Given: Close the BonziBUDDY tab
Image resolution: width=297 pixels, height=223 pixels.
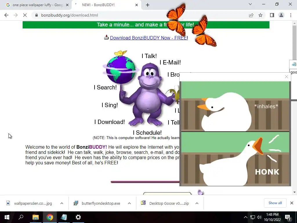Looking at the screenshot, I should tap(137, 5).
